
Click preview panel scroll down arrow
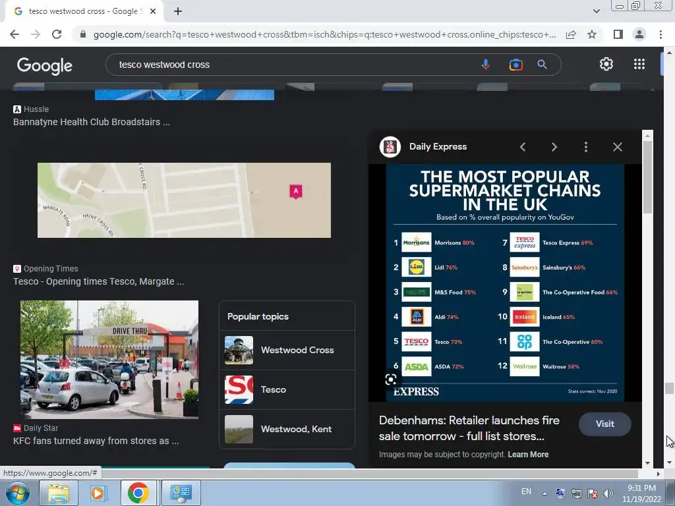[x=647, y=463]
